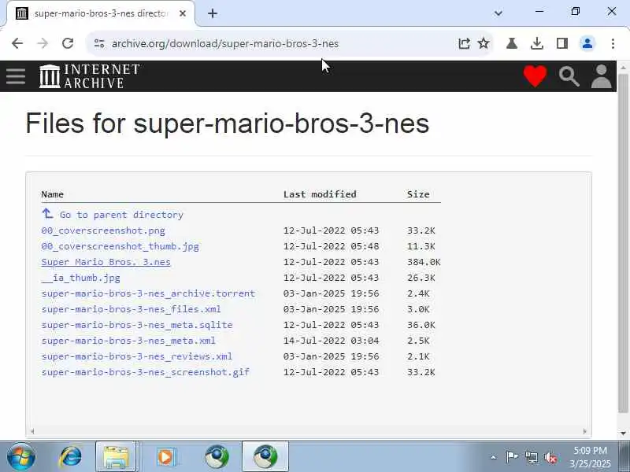Viewport: 630px width, 472px height.
Task: Open super-mario-bros-3-nes_meta.xml link
Action: [x=128, y=341]
